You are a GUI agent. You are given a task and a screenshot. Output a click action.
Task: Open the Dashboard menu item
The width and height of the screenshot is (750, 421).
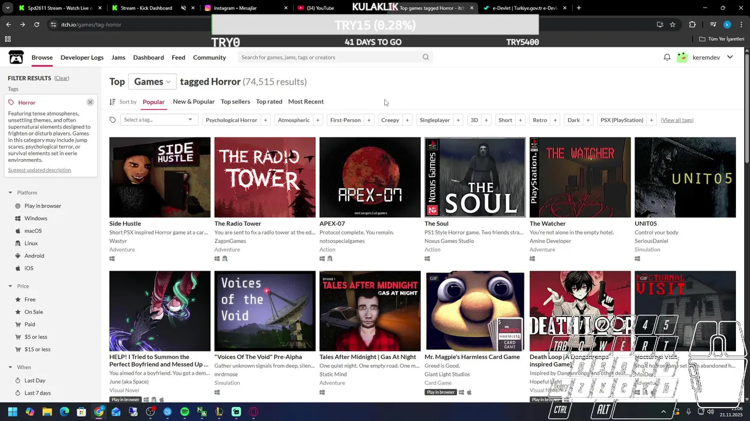148,57
